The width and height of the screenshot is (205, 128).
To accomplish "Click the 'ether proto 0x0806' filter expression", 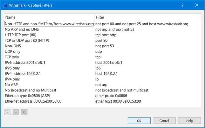I will (111, 96).
